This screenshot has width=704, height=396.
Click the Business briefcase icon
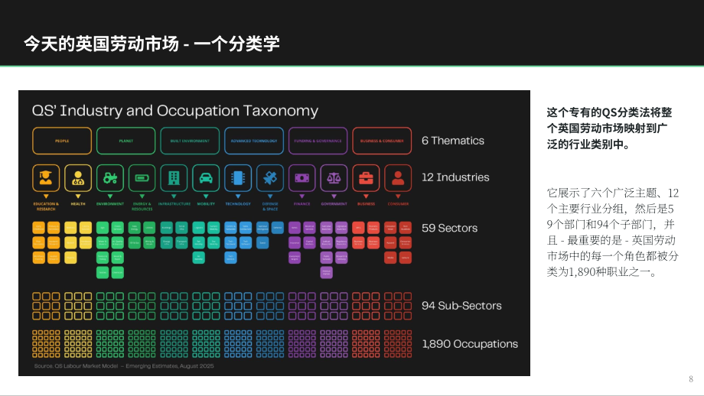[366, 178]
